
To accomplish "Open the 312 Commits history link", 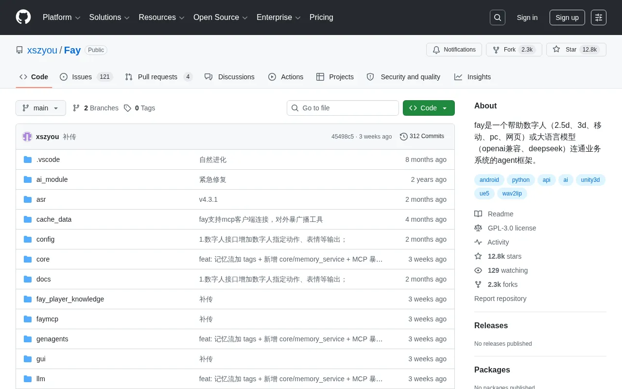I will [x=422, y=137].
